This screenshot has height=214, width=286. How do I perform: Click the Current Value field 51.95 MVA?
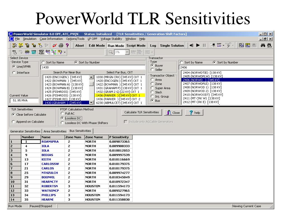click(x=24, y=100)
